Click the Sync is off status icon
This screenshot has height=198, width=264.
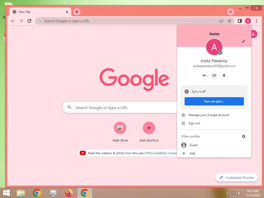click(x=187, y=92)
